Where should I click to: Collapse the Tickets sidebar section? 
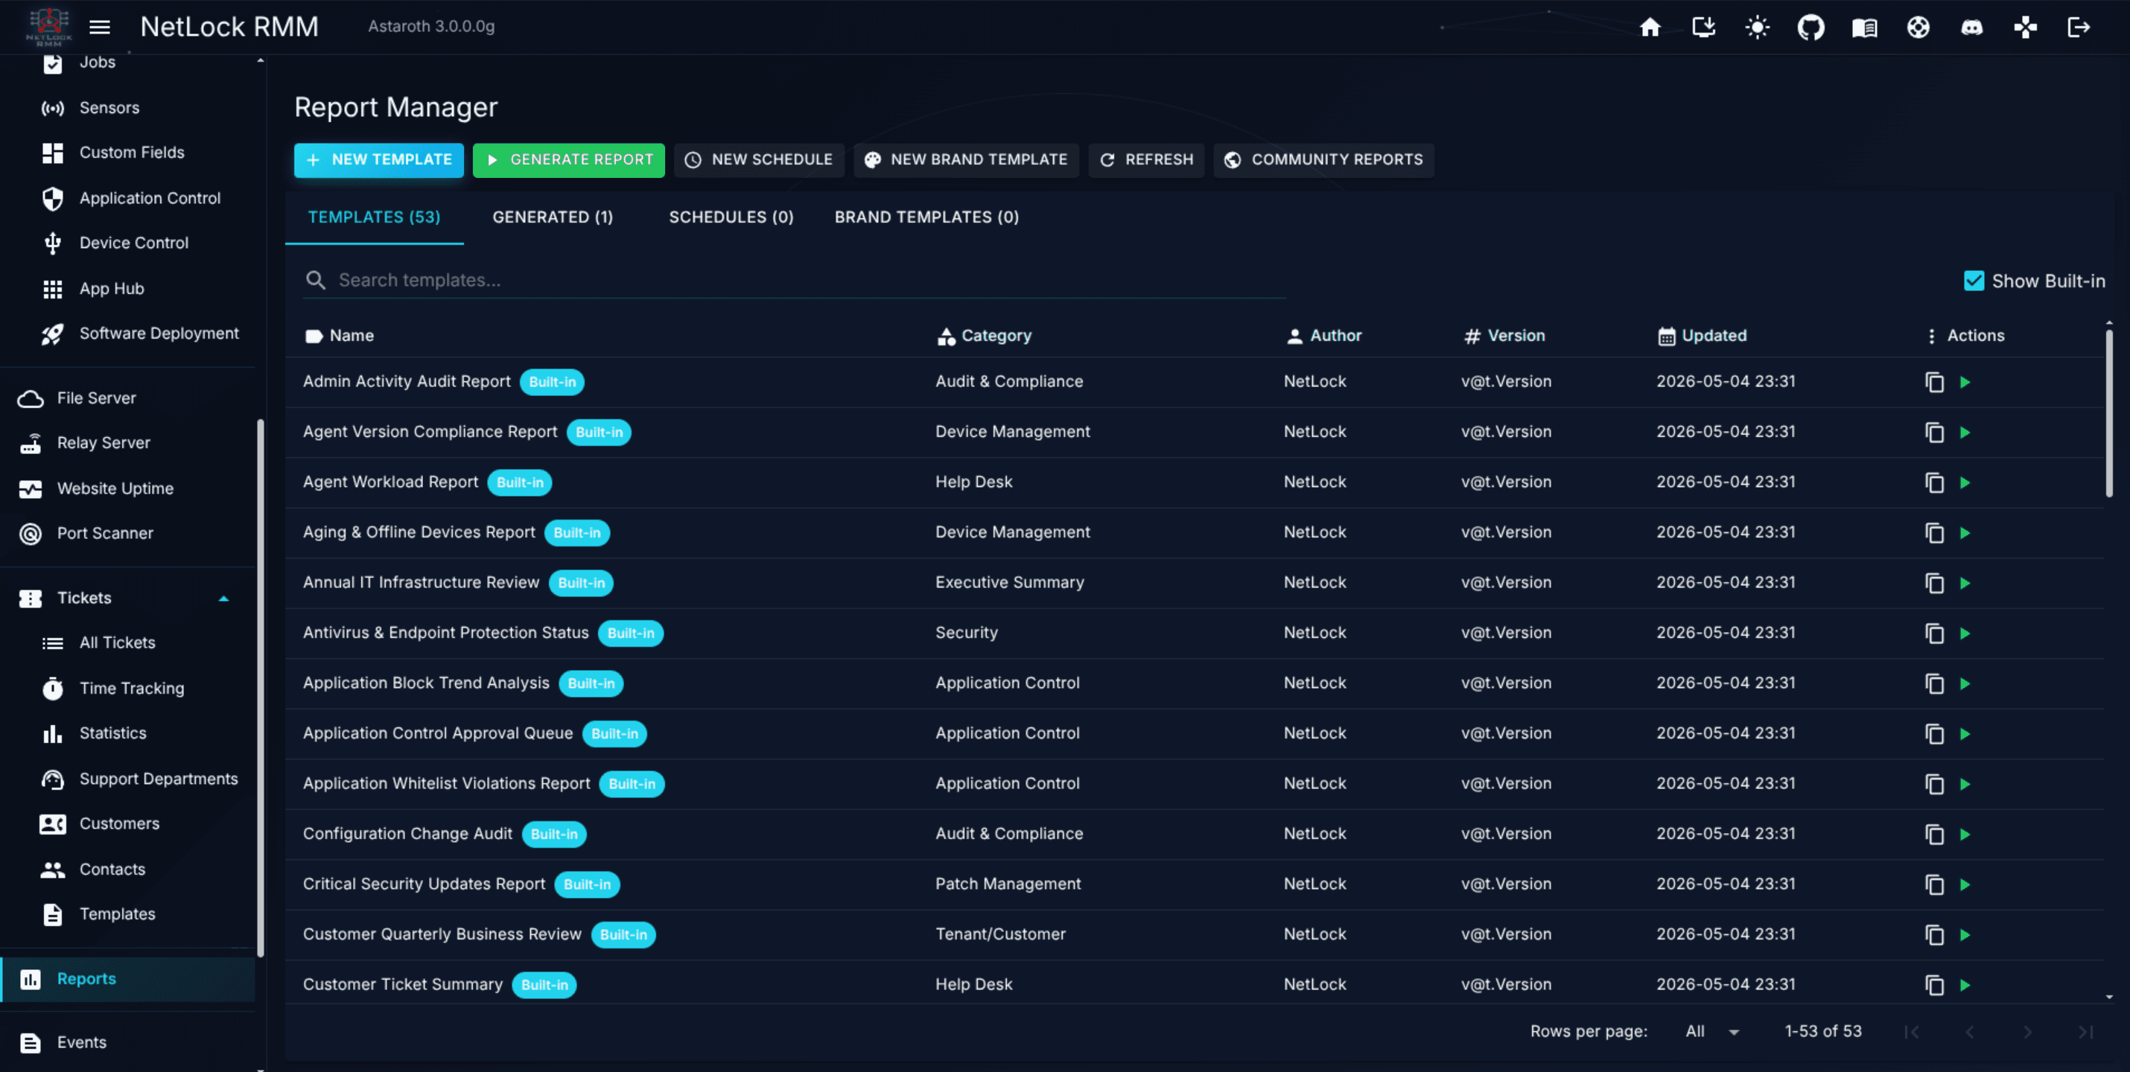pos(223,599)
